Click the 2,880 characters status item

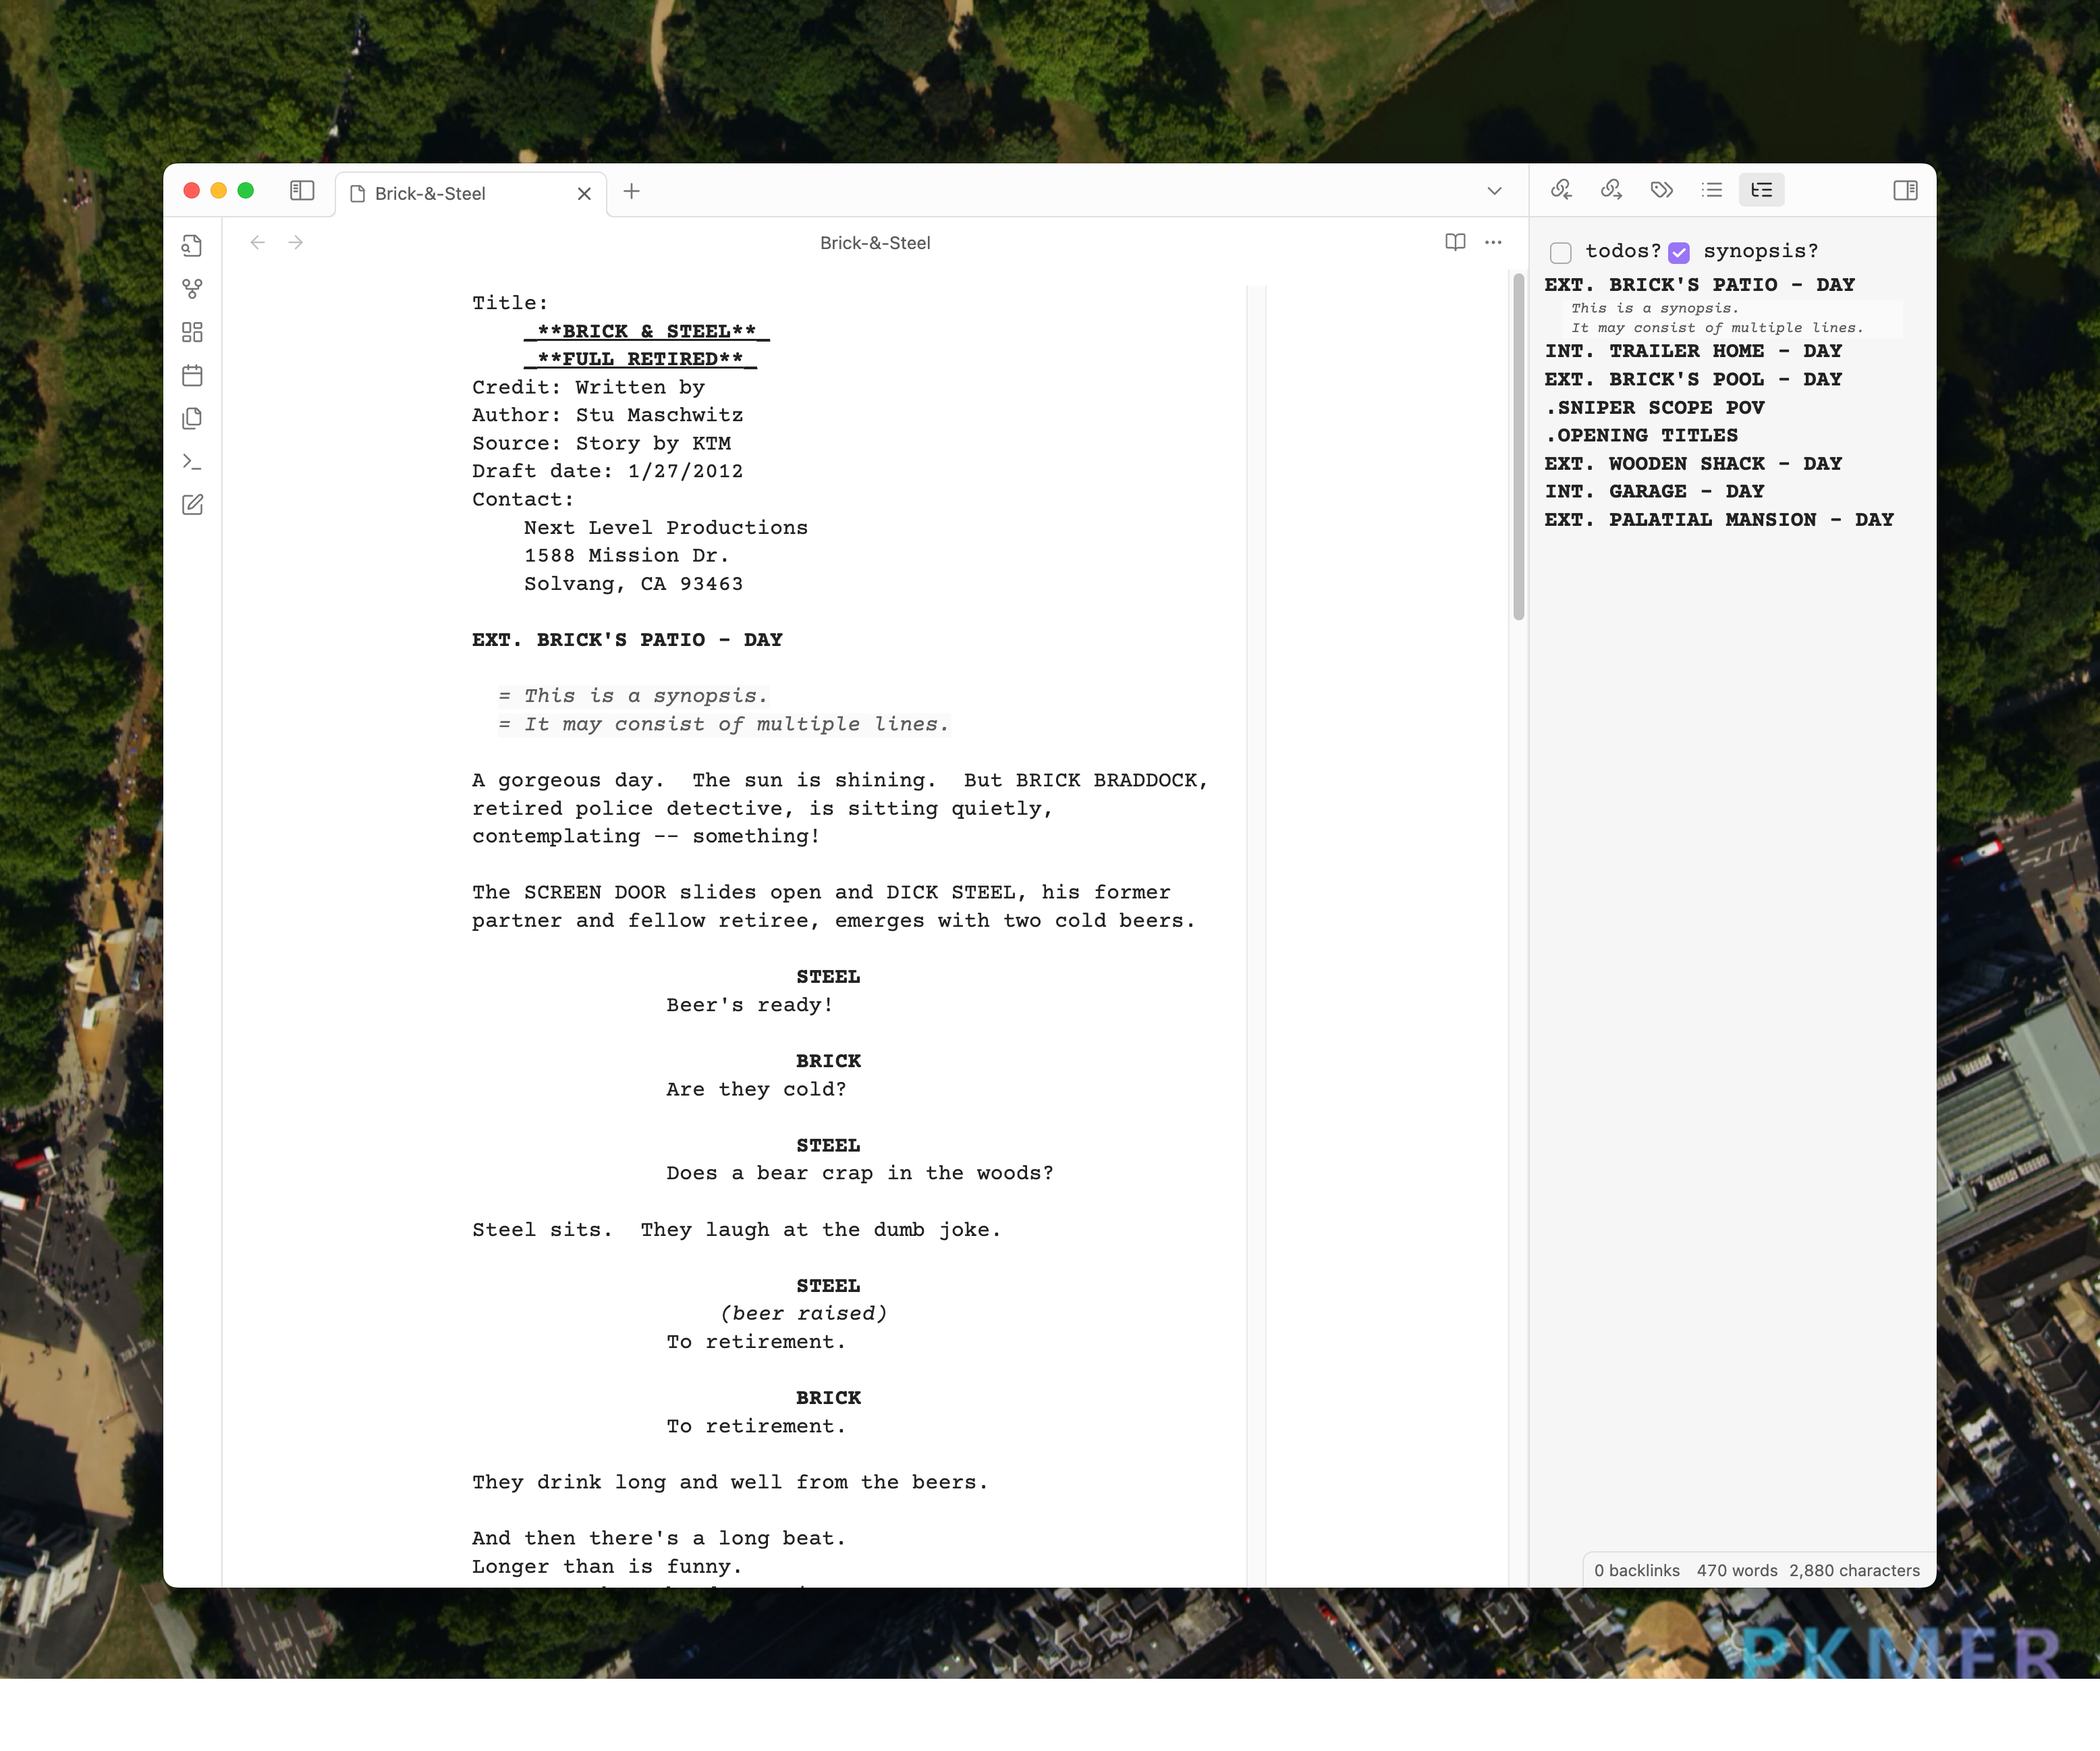click(x=1854, y=1570)
